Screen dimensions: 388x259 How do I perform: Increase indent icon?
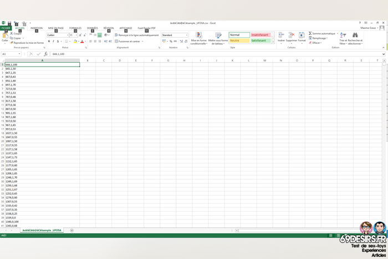coord(110,42)
